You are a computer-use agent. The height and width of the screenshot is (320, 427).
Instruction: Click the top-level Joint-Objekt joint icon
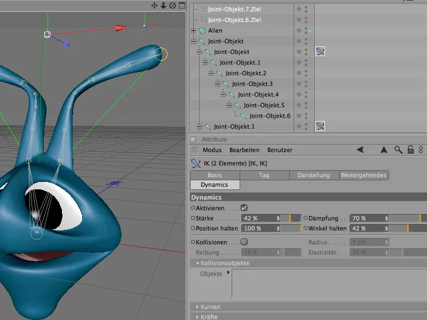click(202, 42)
